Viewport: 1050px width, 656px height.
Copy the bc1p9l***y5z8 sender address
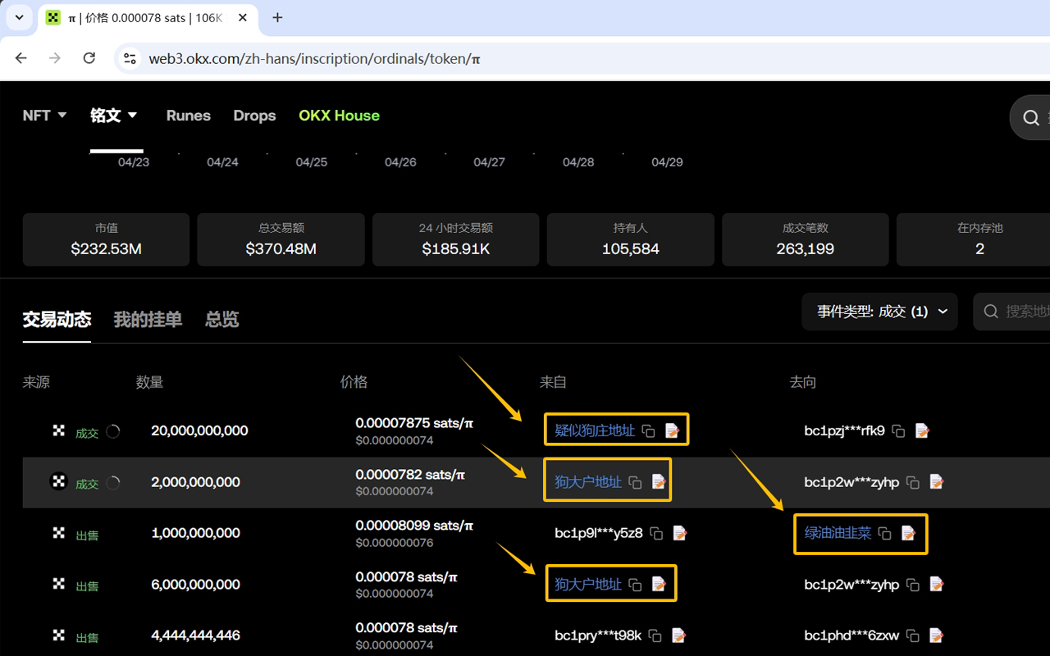[x=656, y=534]
